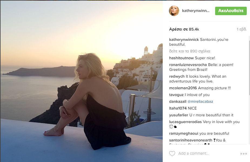Screen dimensions: 250x162
Task: Open mcoleman2016 commenter profile
Action: [x=183, y=88]
